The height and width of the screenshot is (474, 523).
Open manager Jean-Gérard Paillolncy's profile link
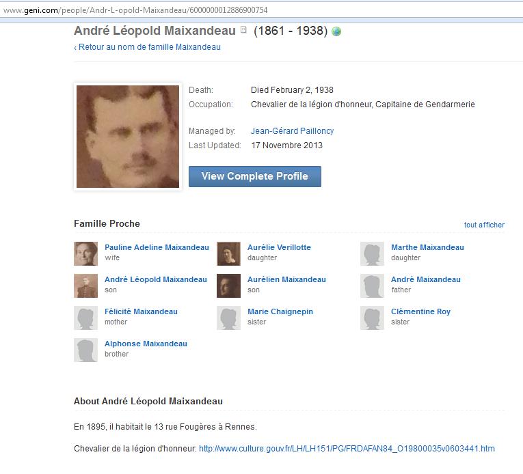pos(292,131)
